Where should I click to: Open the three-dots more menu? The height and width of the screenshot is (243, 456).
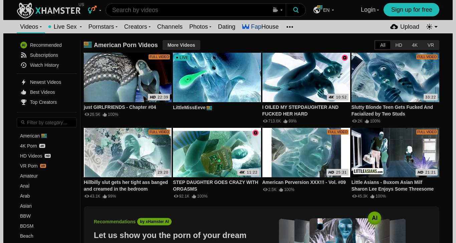[x=290, y=27]
